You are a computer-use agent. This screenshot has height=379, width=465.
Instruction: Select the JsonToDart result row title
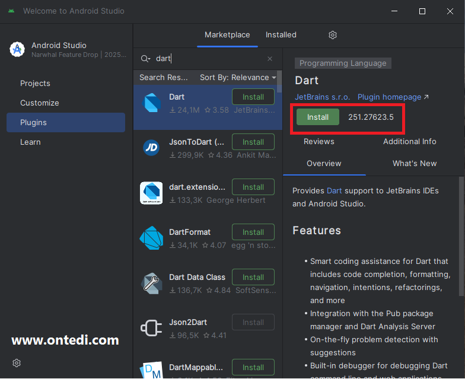coord(196,142)
